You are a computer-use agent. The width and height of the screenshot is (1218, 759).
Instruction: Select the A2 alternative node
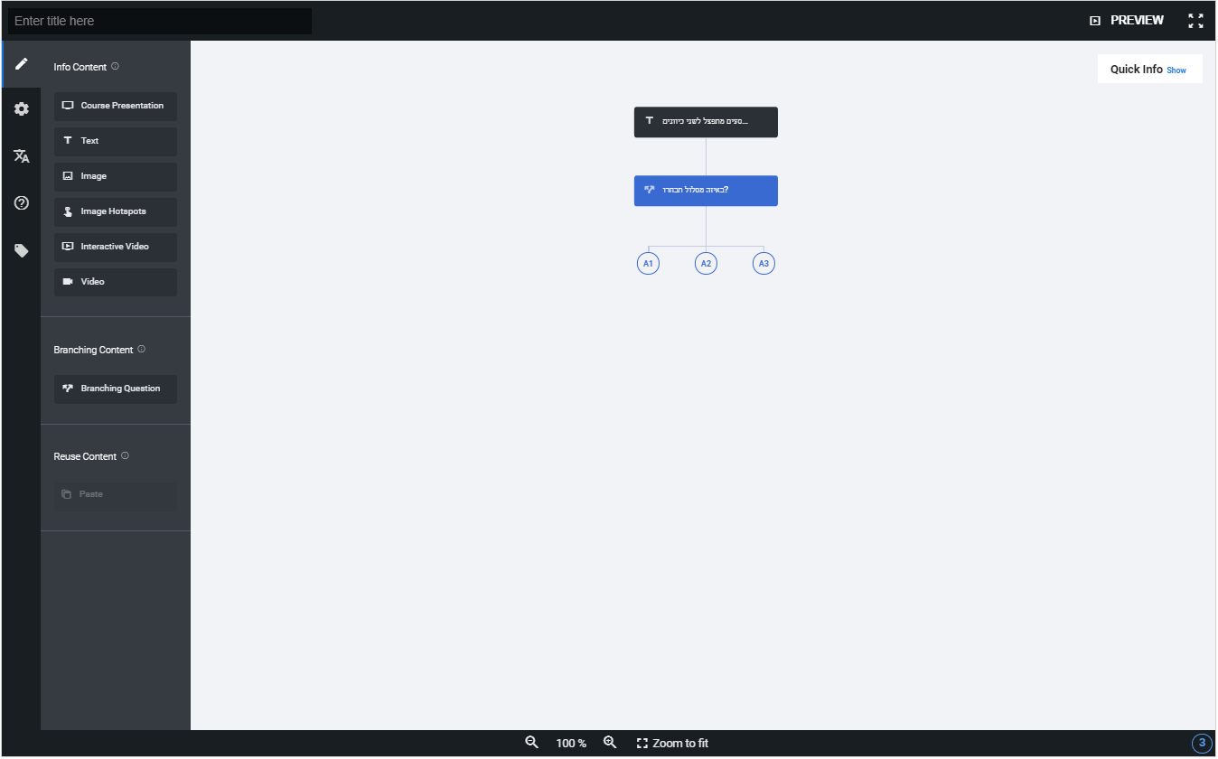pyautogui.click(x=706, y=264)
